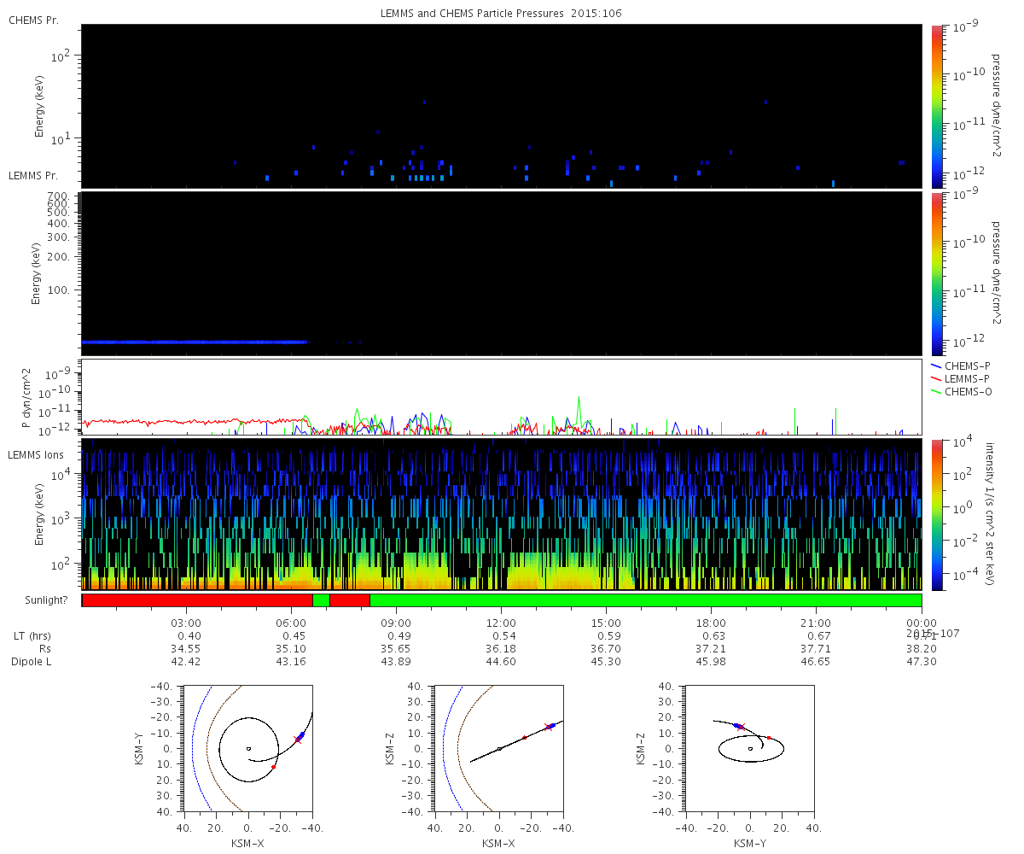
Task: Select the "LEMMS Pr." panel label
Action: 33,176
